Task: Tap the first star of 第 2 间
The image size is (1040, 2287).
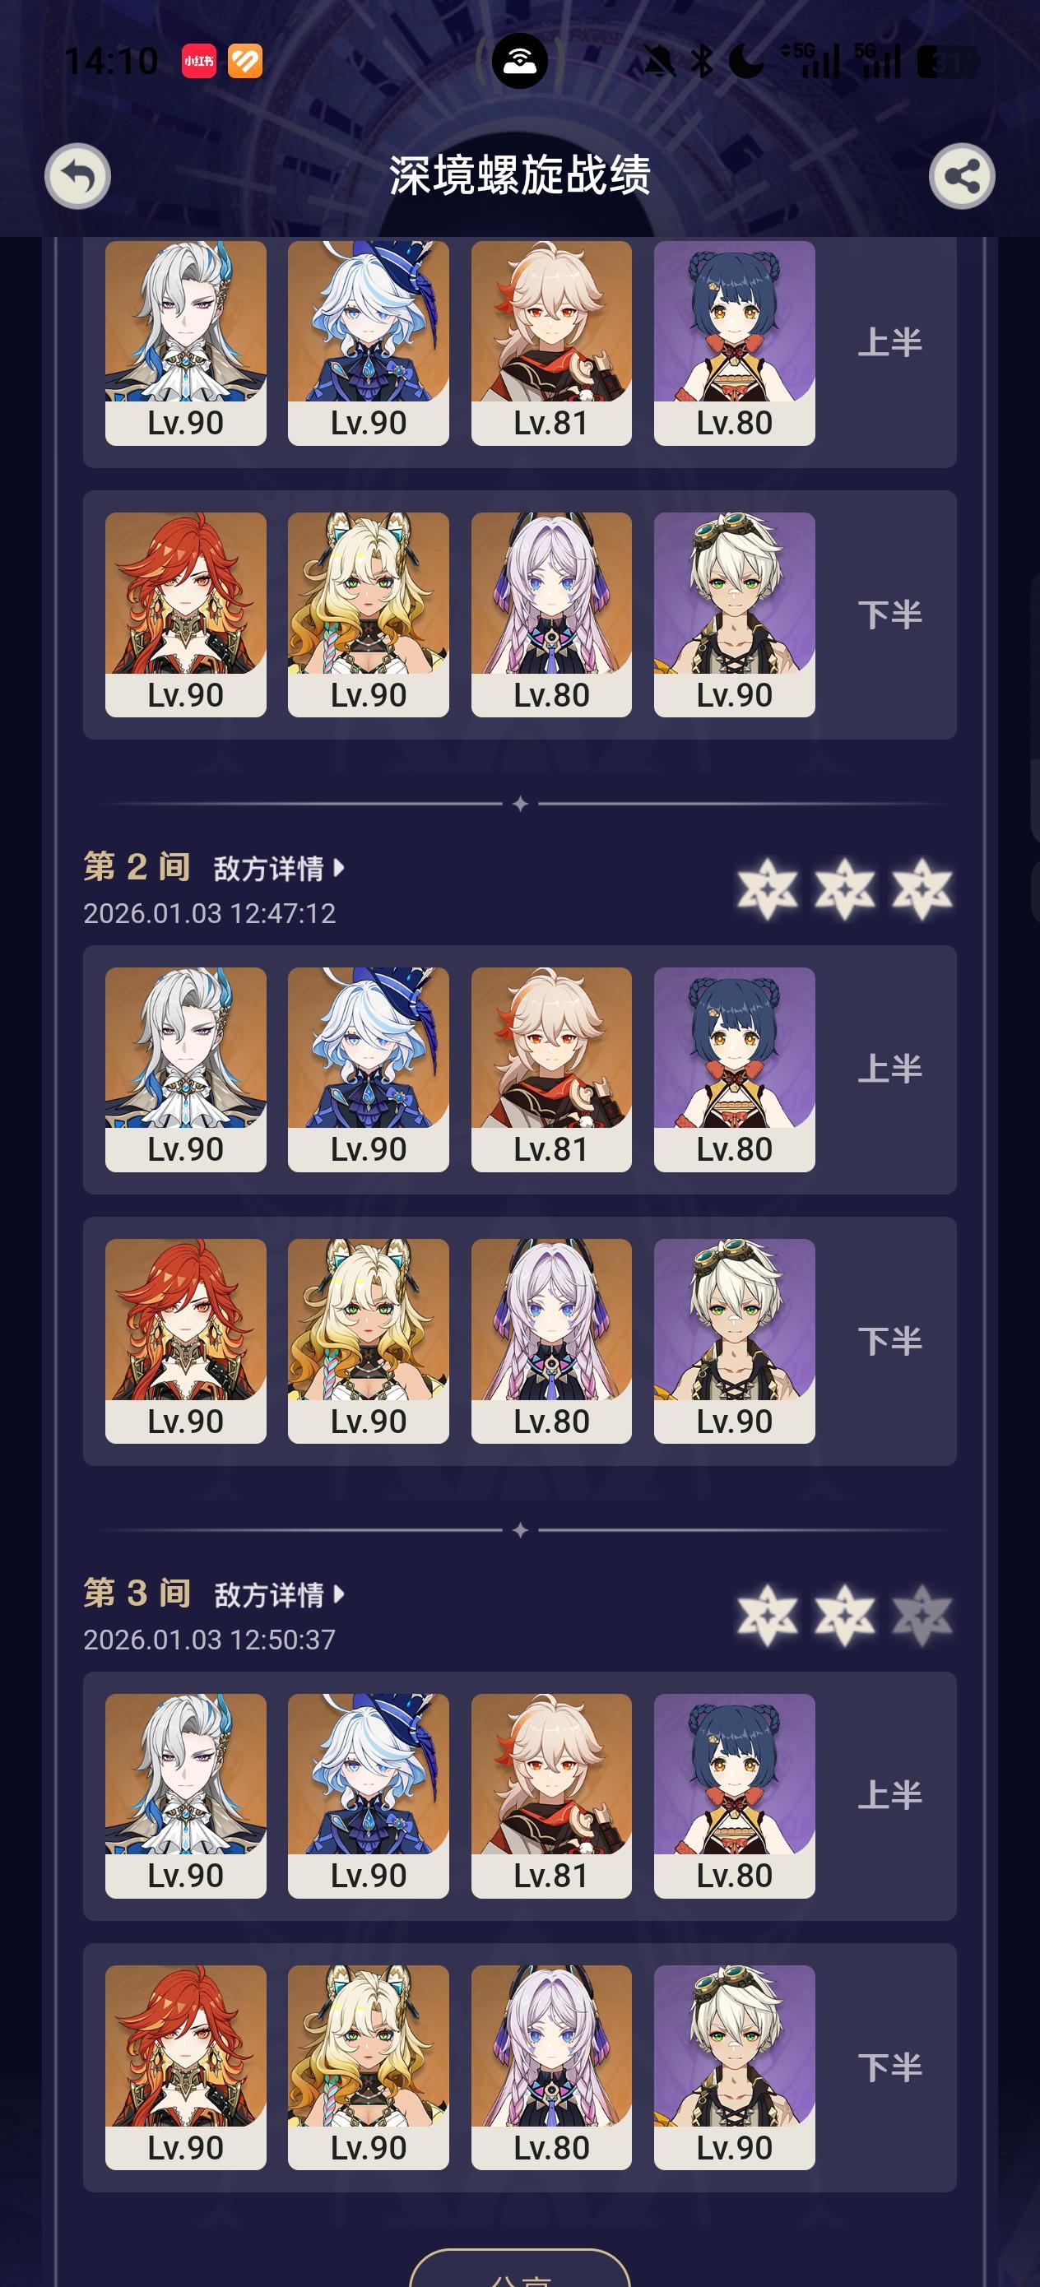Action: coord(768,888)
